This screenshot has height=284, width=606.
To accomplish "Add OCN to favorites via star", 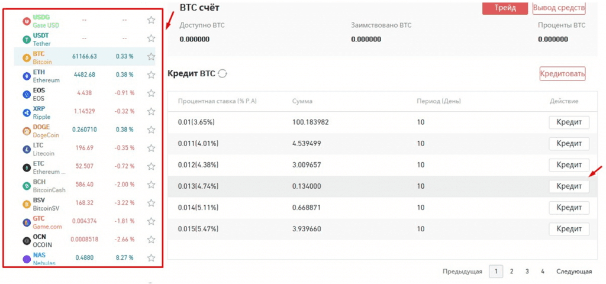I will (x=151, y=240).
